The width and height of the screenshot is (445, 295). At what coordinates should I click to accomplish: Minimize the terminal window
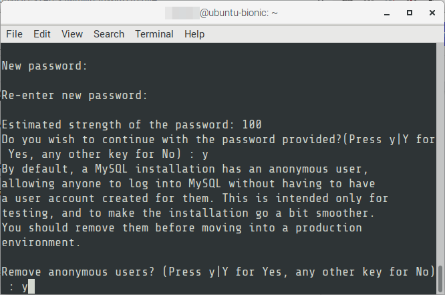coord(387,13)
